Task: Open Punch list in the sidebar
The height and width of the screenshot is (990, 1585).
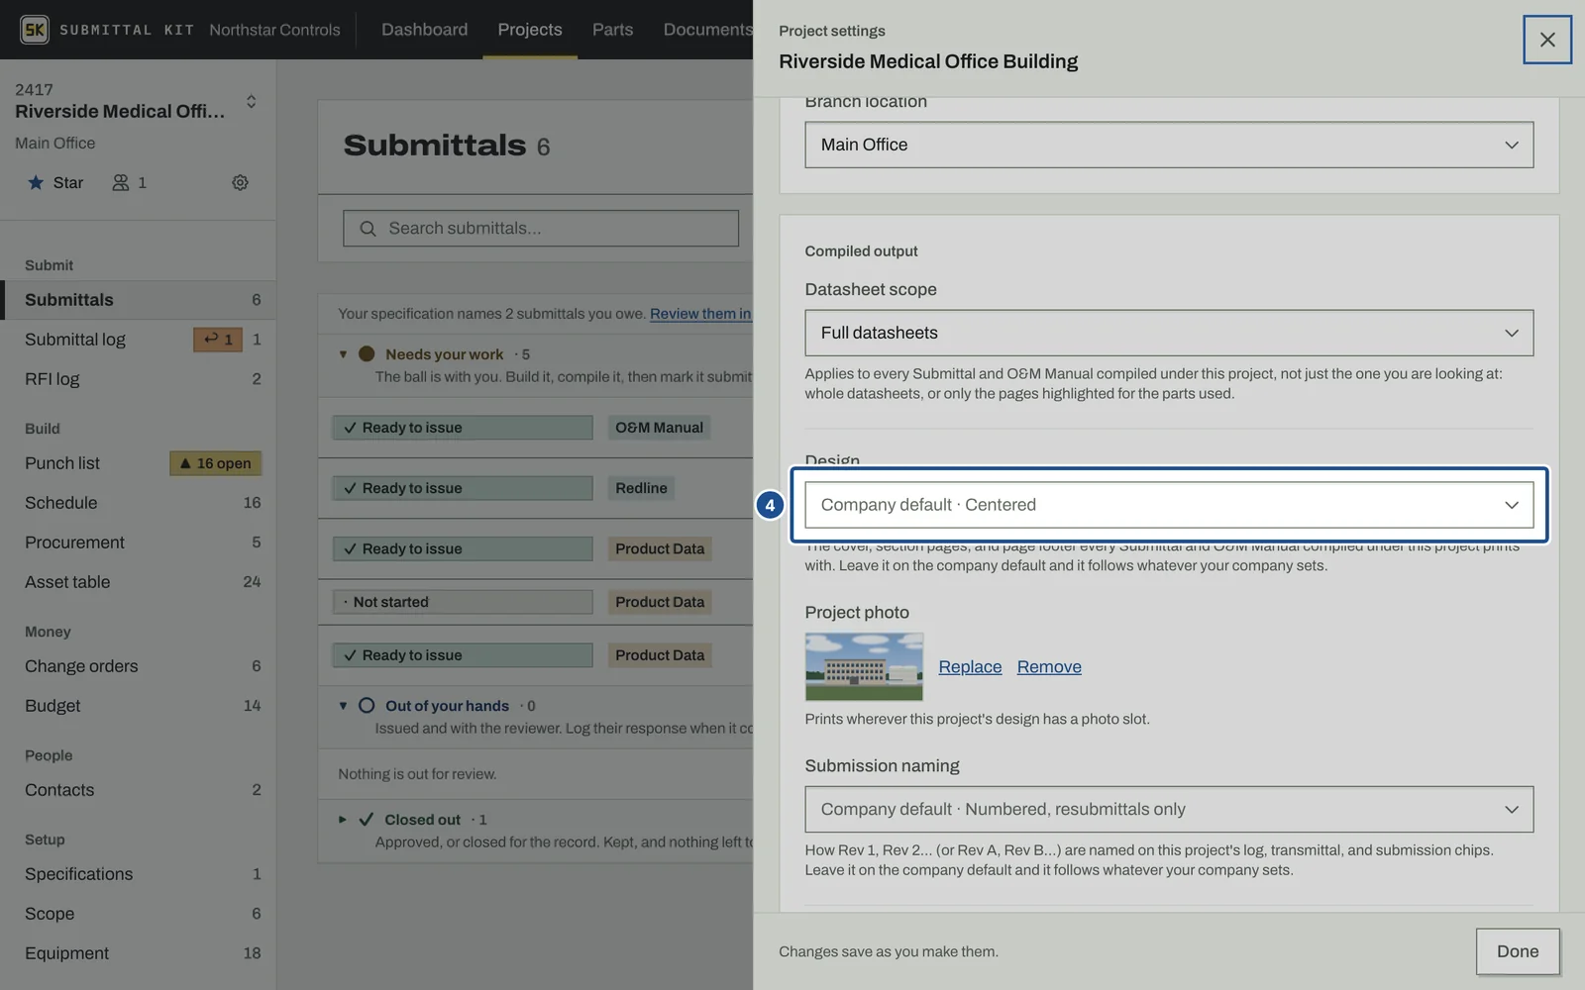Action: click(139, 463)
